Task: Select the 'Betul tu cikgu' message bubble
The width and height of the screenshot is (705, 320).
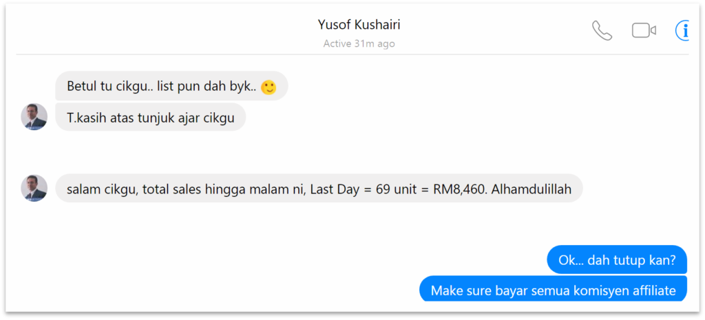Action: [171, 86]
